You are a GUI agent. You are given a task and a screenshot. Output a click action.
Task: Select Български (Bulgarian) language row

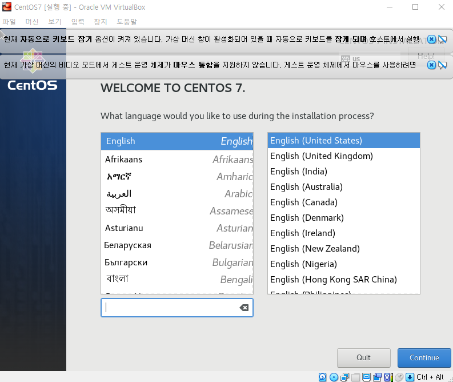tap(177, 262)
